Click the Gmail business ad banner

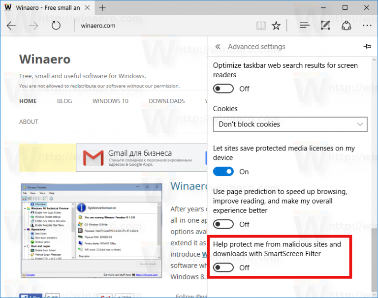142,158
